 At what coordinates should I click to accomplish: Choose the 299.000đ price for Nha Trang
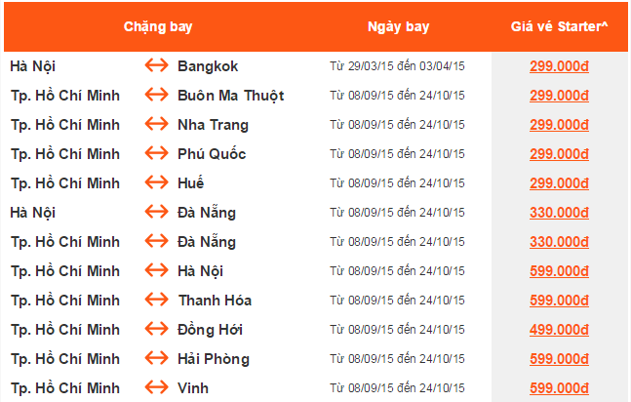coord(559,125)
